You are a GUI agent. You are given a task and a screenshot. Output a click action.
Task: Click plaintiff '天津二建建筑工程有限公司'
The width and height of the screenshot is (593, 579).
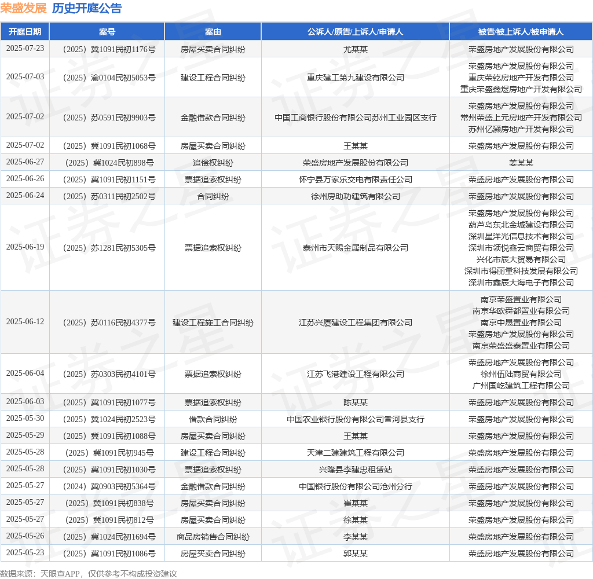coord(355,453)
